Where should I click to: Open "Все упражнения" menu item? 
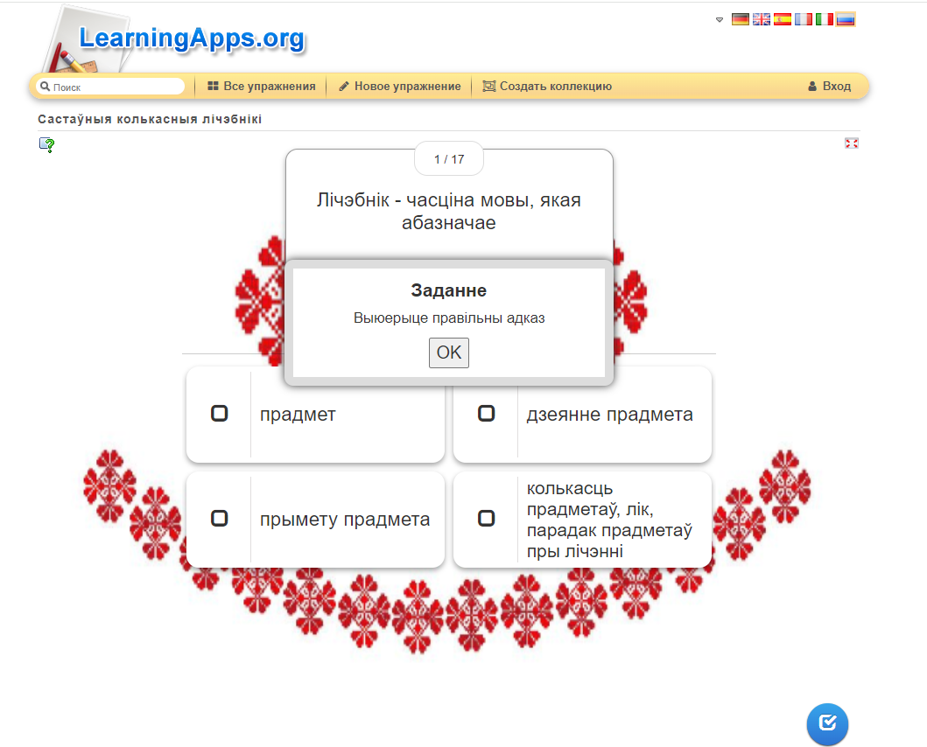[x=261, y=87]
